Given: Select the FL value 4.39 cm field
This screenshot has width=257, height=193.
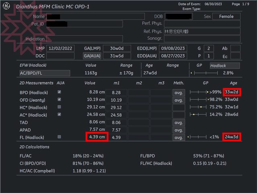Looking at the screenshot, I should coord(97,137).
